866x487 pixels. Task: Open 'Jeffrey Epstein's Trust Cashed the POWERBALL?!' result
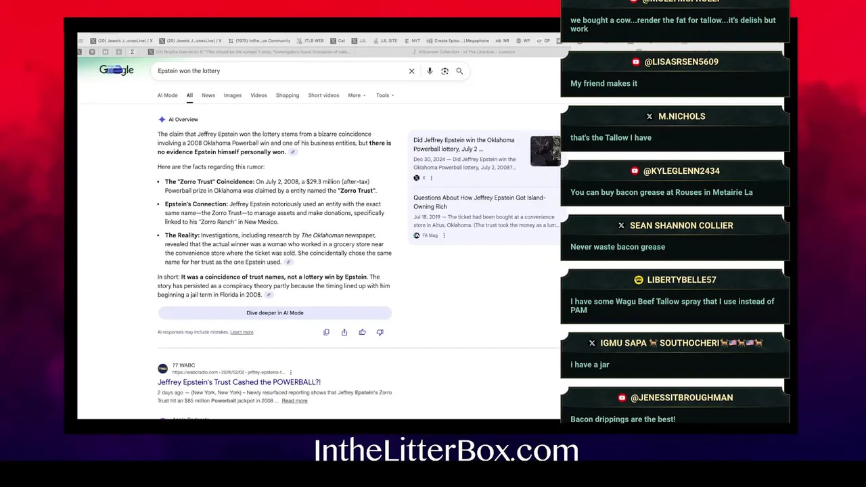(x=239, y=382)
